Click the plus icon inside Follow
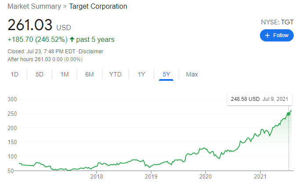The width and height of the screenshot is (299, 183). click(x=267, y=35)
